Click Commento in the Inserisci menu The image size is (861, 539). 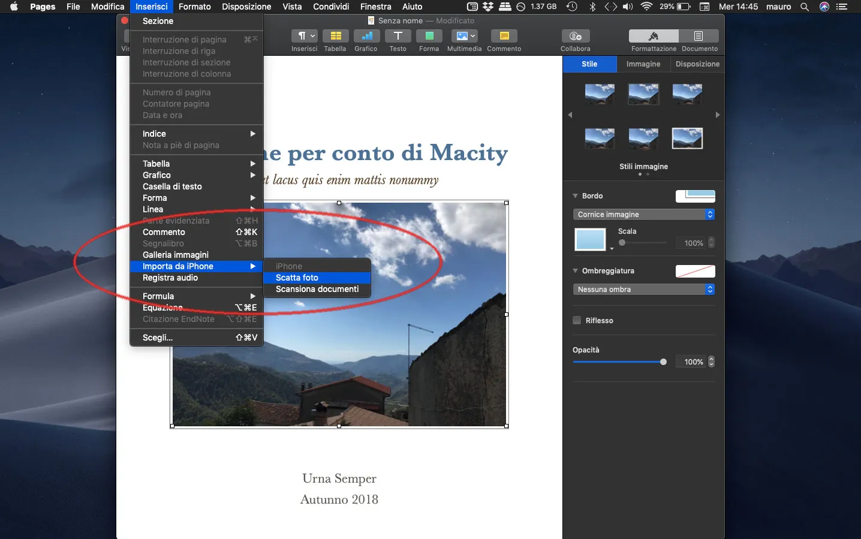[197, 232]
